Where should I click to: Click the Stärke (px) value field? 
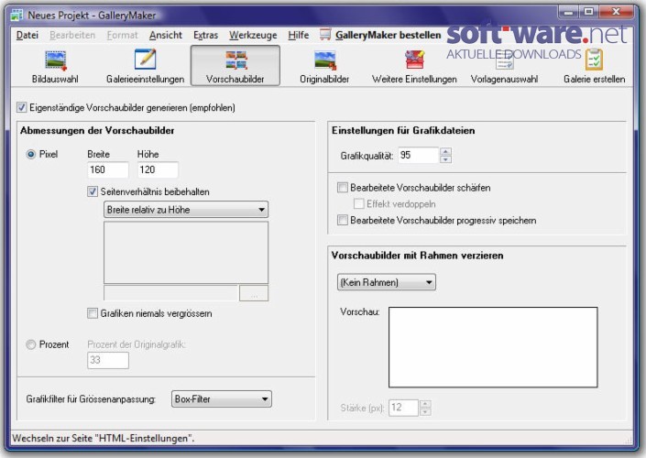404,408
